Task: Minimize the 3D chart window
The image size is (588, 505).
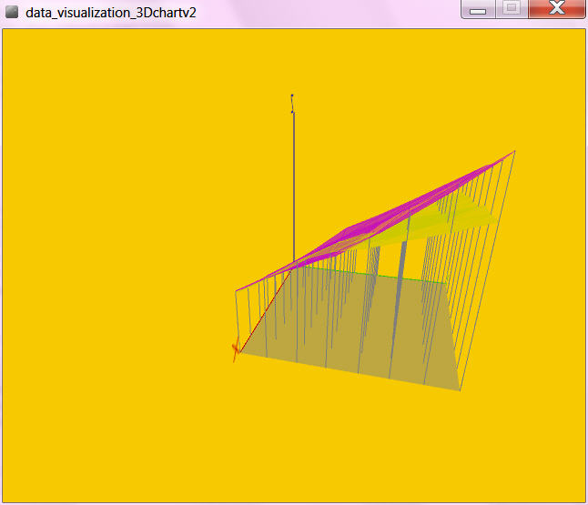Action: [x=477, y=9]
